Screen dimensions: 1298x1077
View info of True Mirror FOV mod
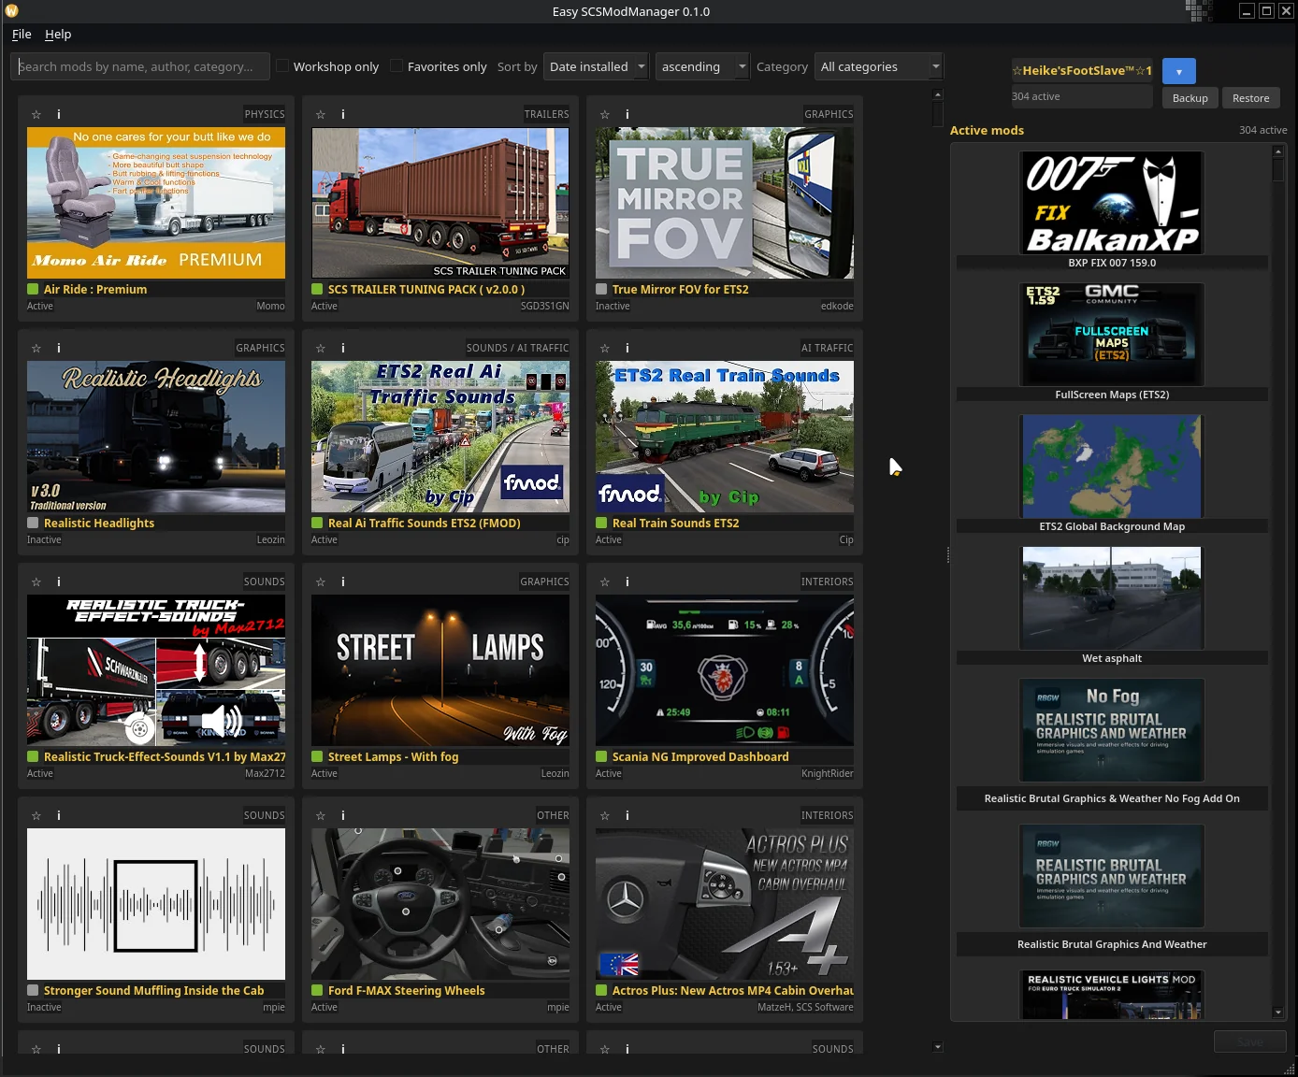627,114
